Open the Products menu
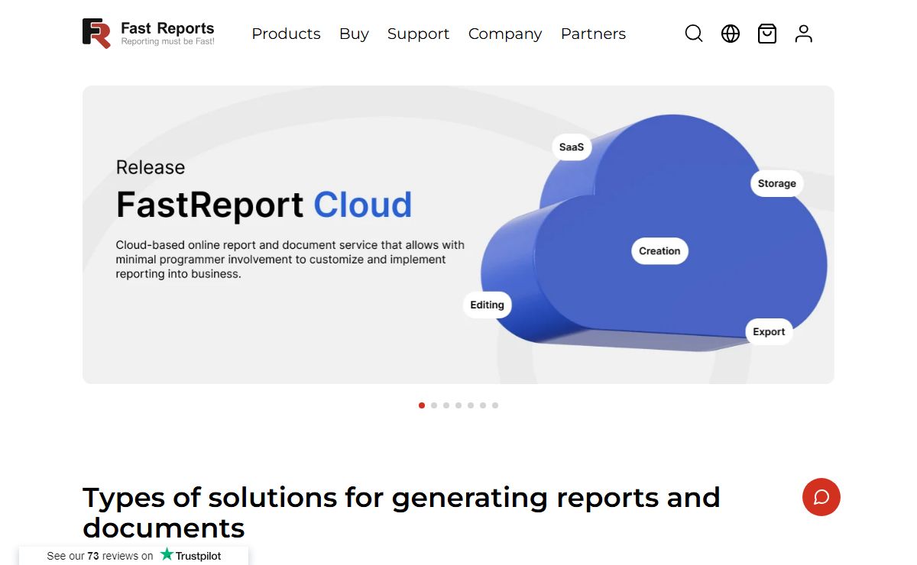 [286, 34]
